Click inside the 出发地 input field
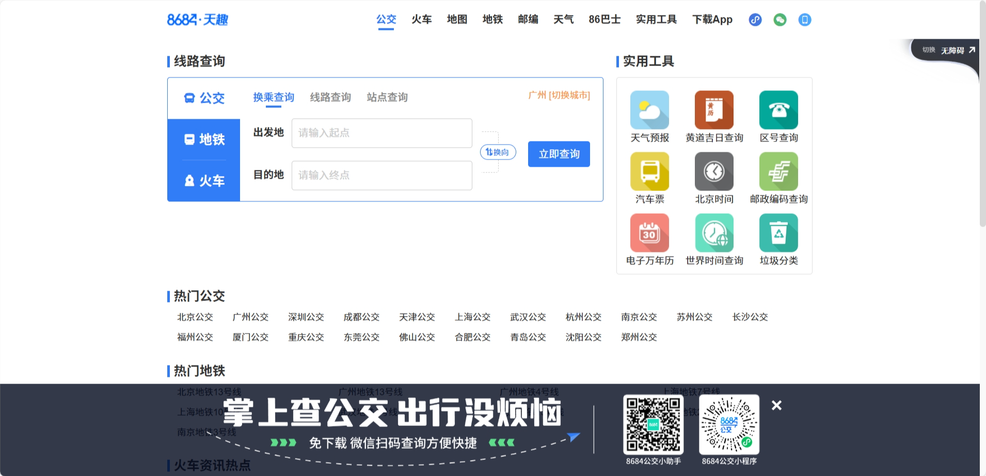 pyautogui.click(x=381, y=133)
